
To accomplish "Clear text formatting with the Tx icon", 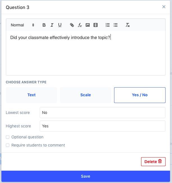I will [128, 25].
